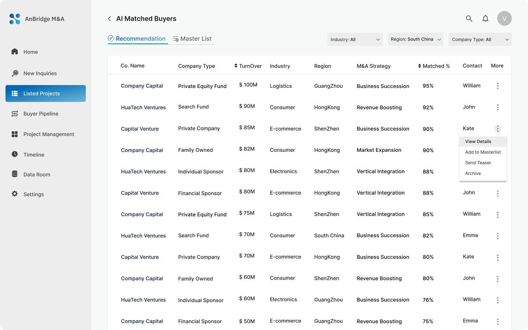Open the user avatar V
This screenshot has height=330, width=528.
[x=505, y=18]
